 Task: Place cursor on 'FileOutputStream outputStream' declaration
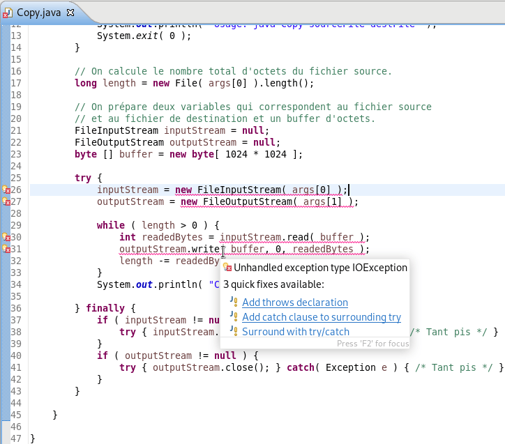point(177,142)
